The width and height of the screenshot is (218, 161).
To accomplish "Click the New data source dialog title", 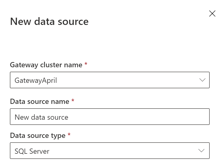I will 49,22.
